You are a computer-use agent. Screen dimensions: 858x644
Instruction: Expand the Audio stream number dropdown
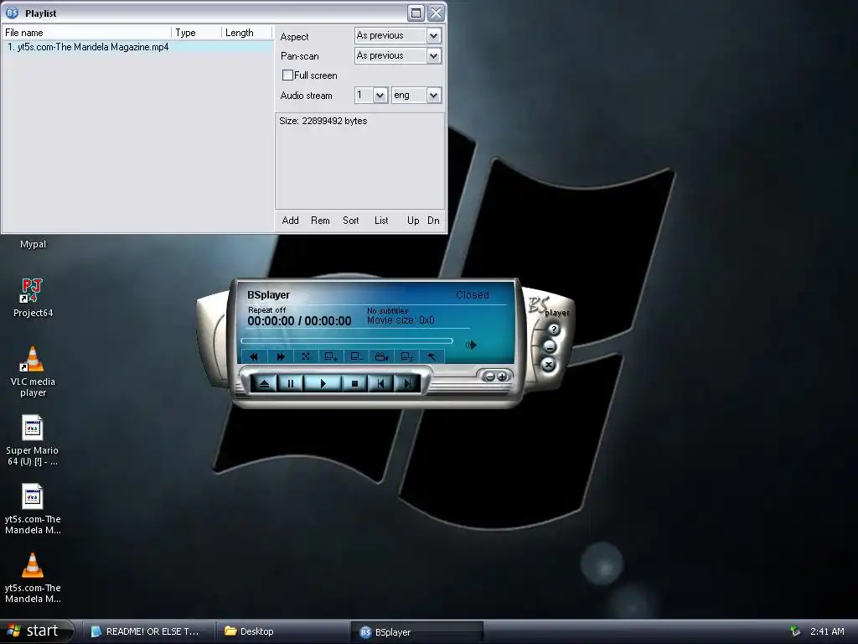coord(380,96)
